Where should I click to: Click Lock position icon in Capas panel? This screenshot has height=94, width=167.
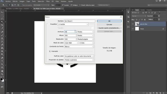click(142, 20)
